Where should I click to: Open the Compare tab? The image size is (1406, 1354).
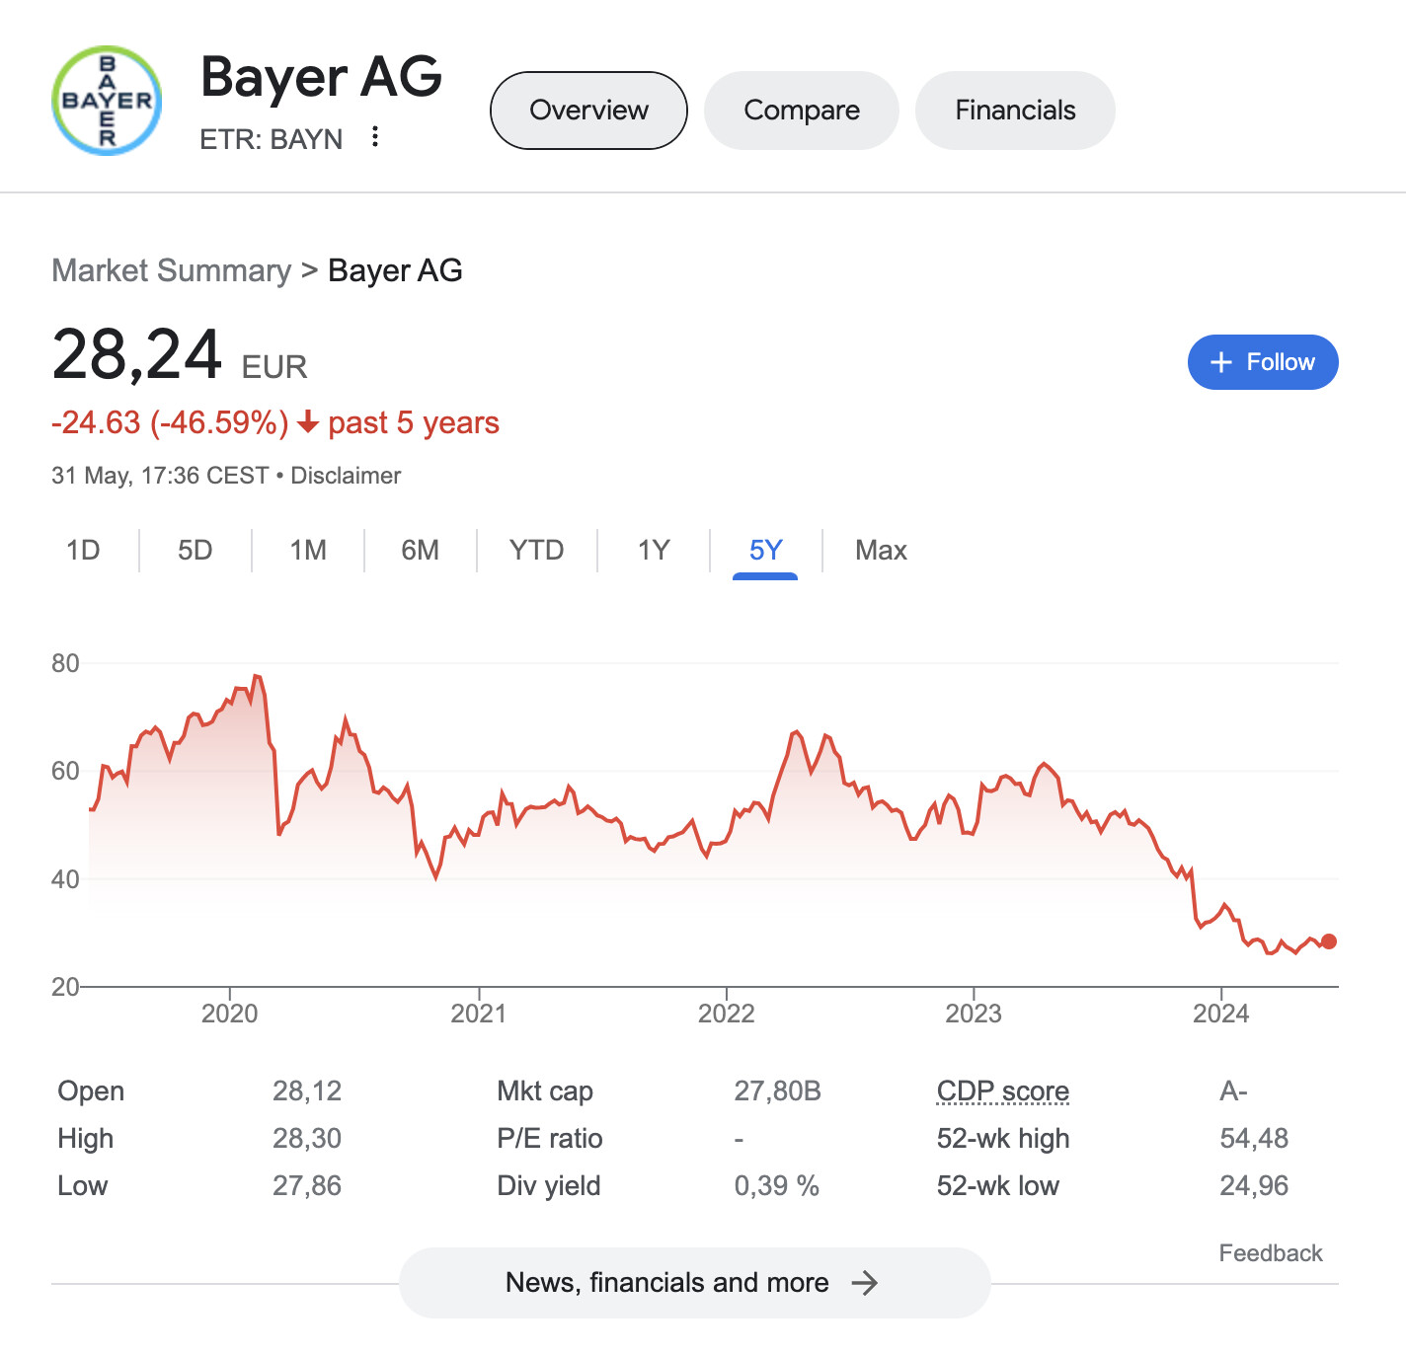(x=801, y=111)
